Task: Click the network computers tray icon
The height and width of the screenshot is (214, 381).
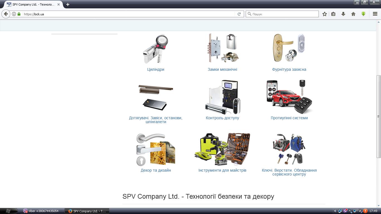Action: 340,211
